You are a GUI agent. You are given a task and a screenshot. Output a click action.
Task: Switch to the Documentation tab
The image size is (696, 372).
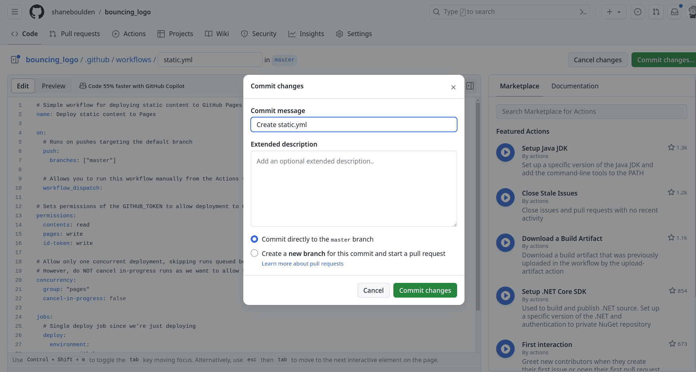[575, 86]
